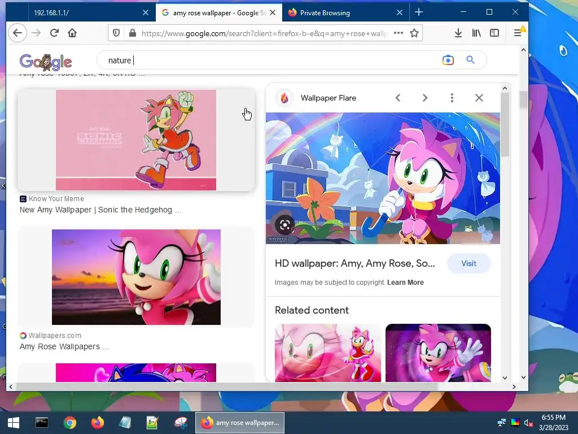Open the preview panel's more options menu
The height and width of the screenshot is (434, 578).
tap(452, 98)
